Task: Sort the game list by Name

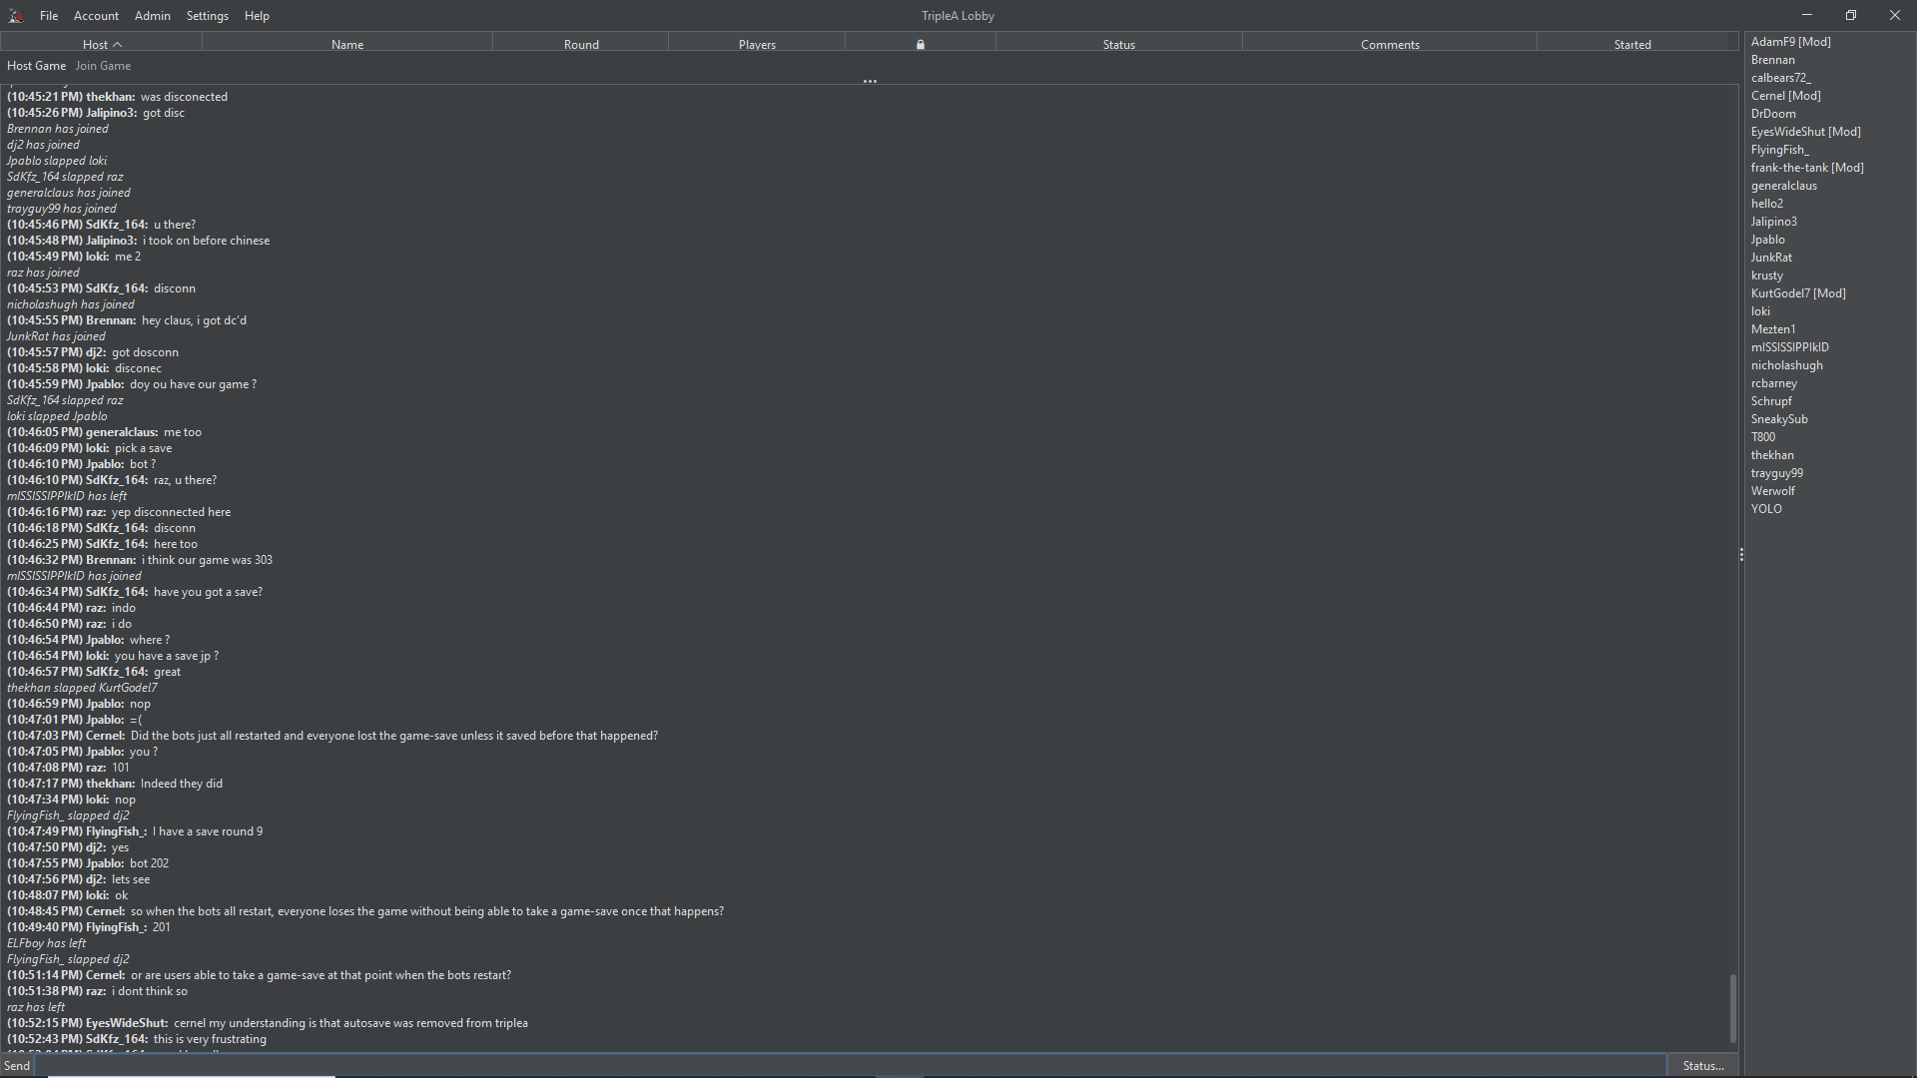Action: (347, 44)
